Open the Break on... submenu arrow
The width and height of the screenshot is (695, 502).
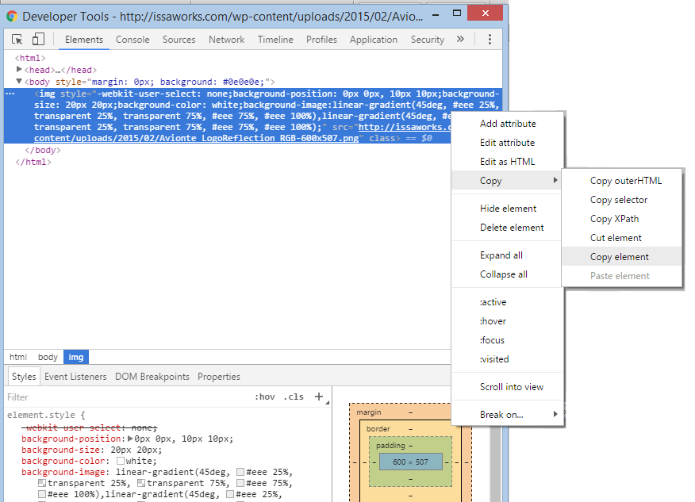555,414
